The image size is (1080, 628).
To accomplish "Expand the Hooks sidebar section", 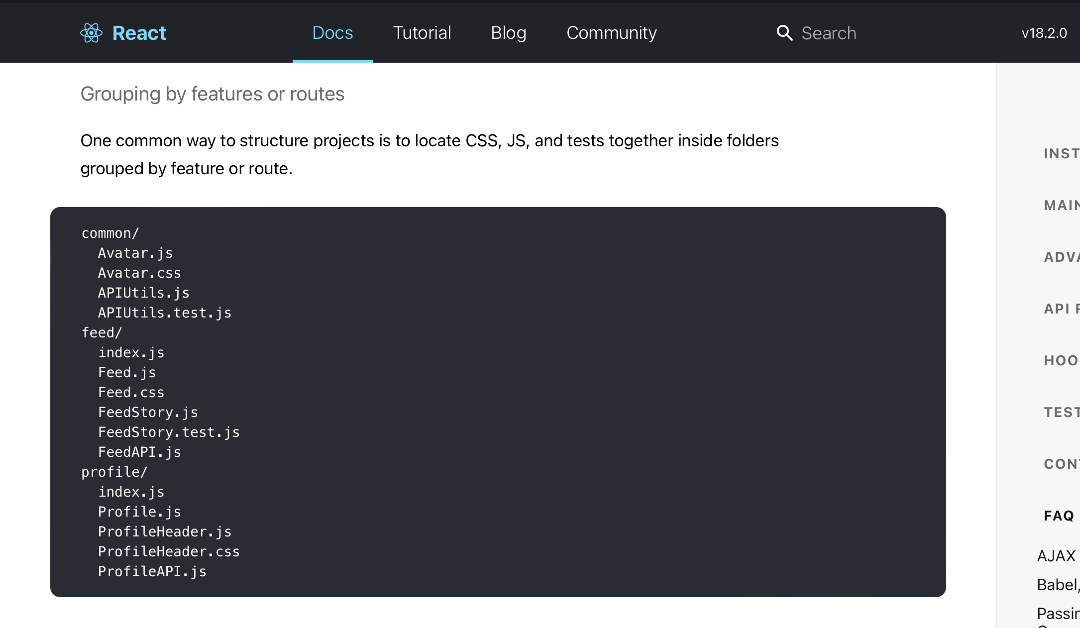I will [1061, 360].
